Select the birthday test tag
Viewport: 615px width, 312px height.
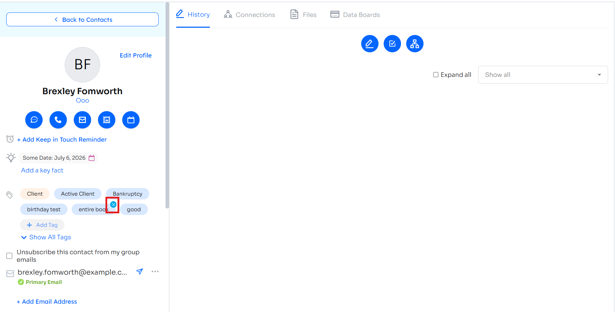[x=44, y=210]
